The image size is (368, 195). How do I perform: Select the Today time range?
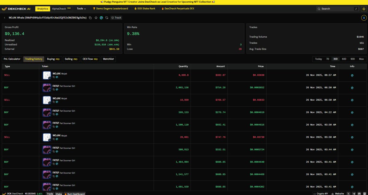coord(318,59)
